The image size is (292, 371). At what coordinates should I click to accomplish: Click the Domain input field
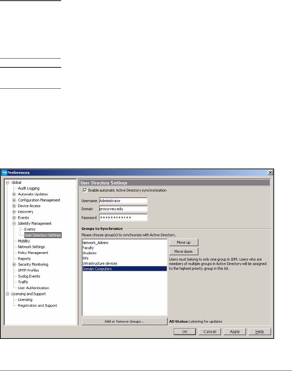click(x=123, y=209)
